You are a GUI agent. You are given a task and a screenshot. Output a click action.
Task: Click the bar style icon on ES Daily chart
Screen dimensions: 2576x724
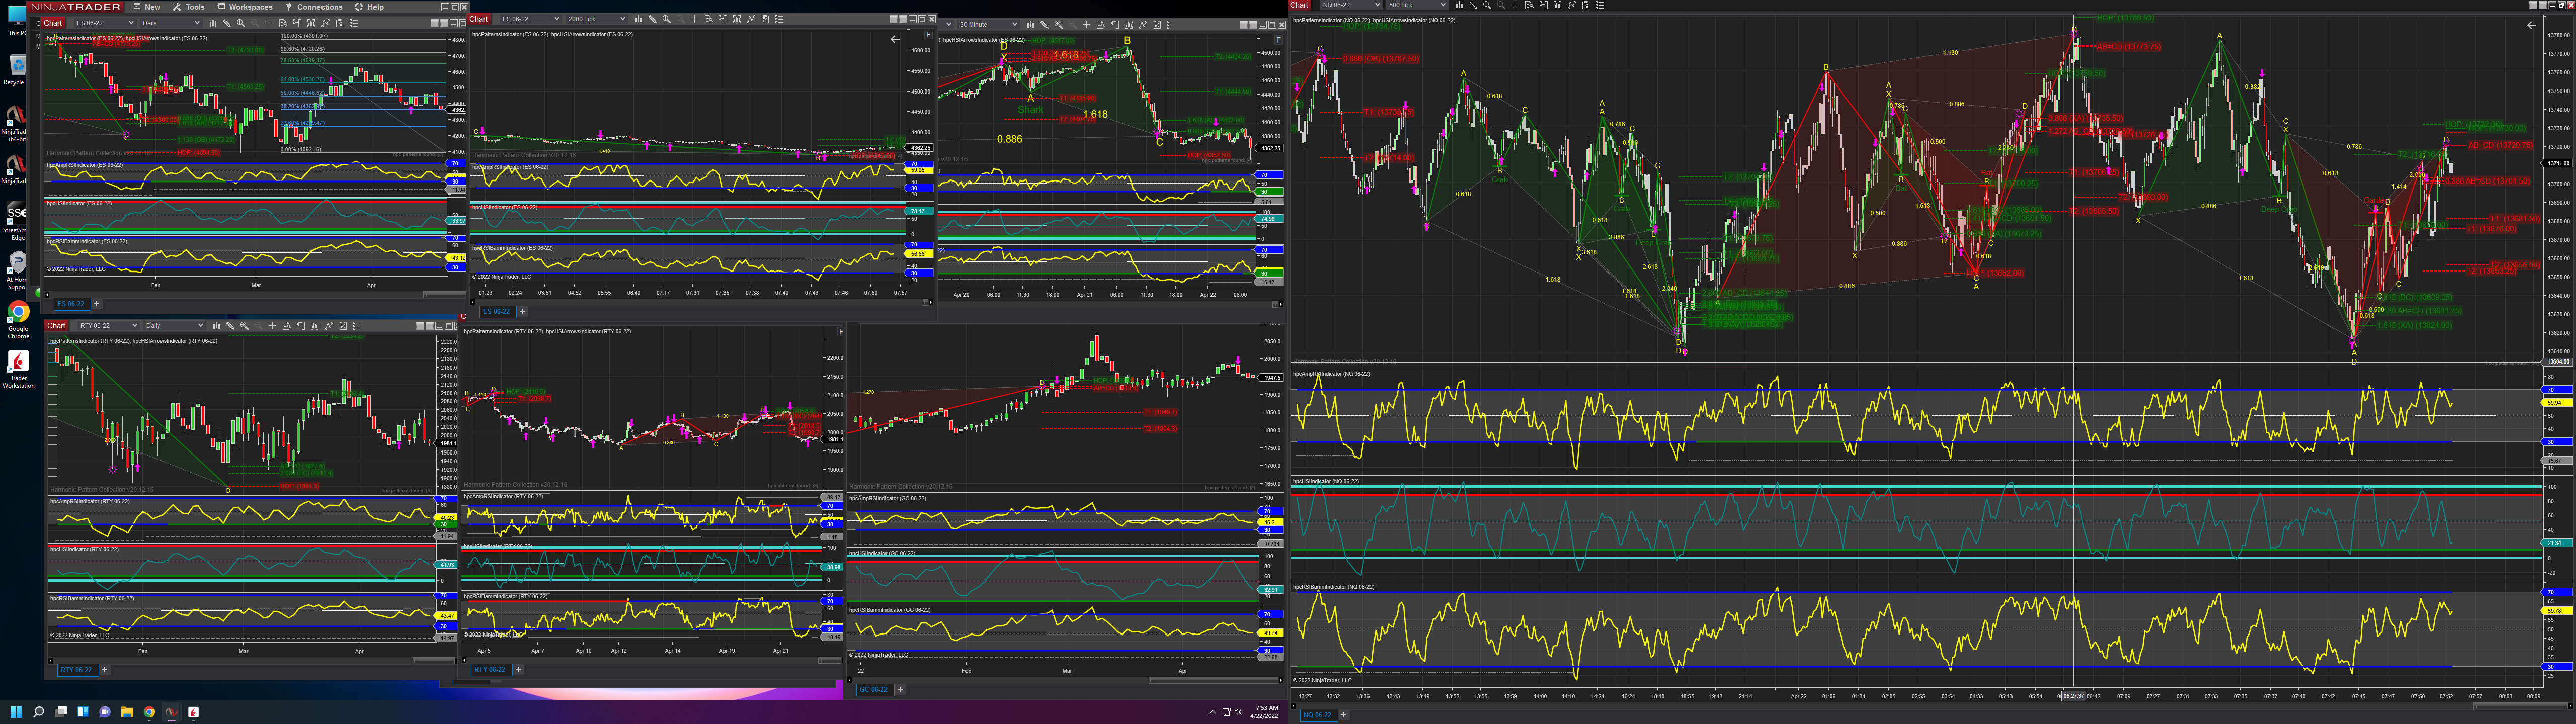213,23
